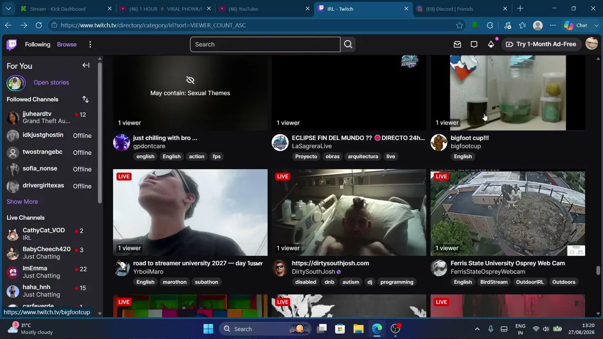
Task: Click DirtySouthJosh channel avatar
Action: click(x=280, y=267)
